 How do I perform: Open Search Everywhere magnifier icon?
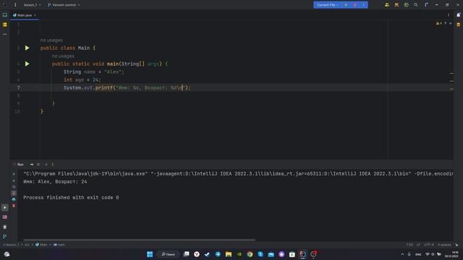[x=416, y=5]
